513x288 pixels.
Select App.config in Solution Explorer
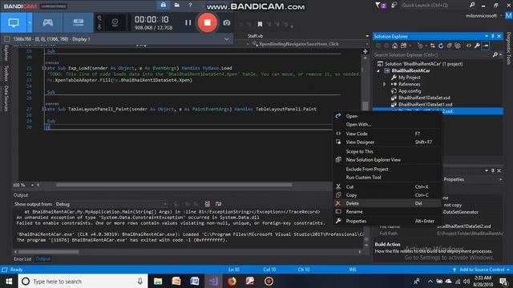tap(410, 91)
